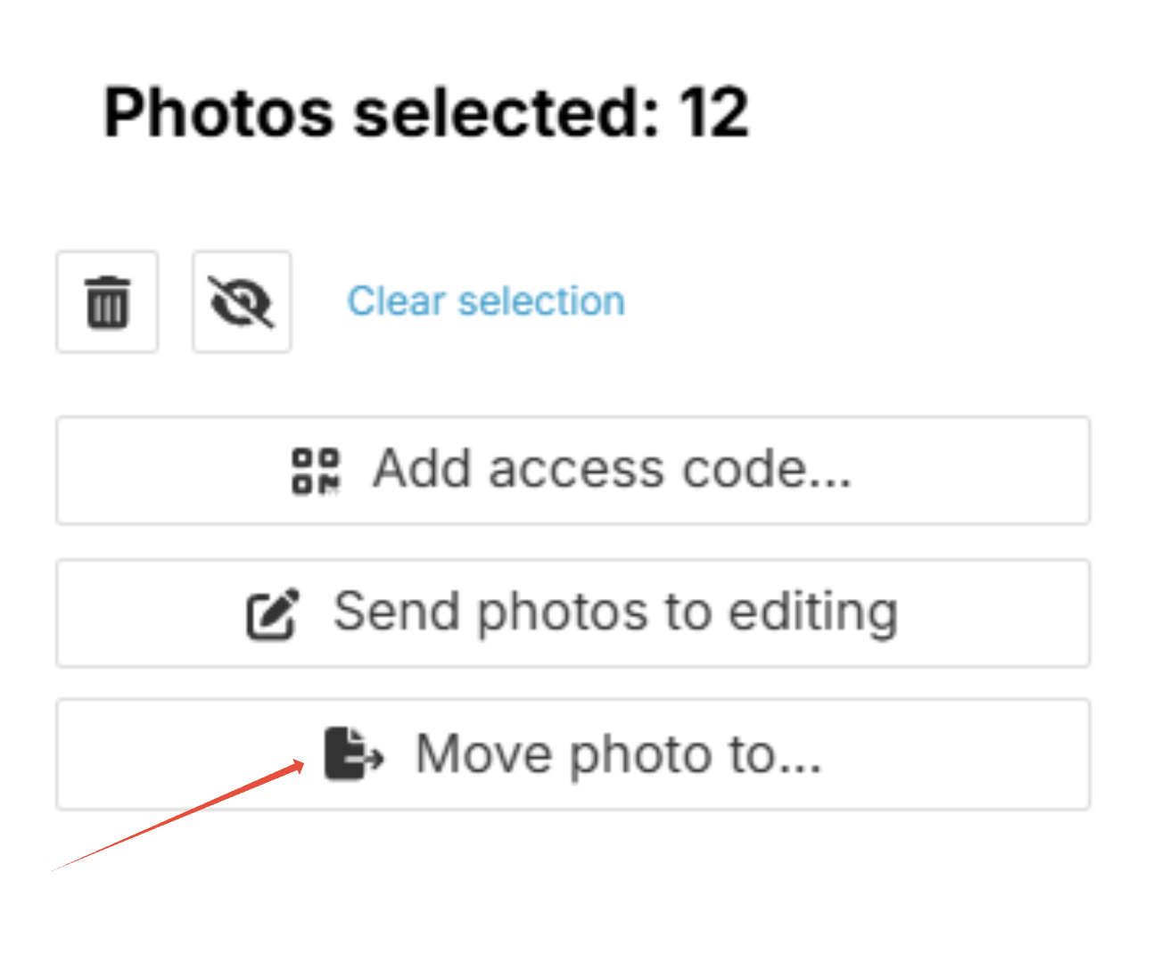This screenshot has width=1153, height=954.
Task: Toggle the hidden state using the eye button
Action: point(240,302)
